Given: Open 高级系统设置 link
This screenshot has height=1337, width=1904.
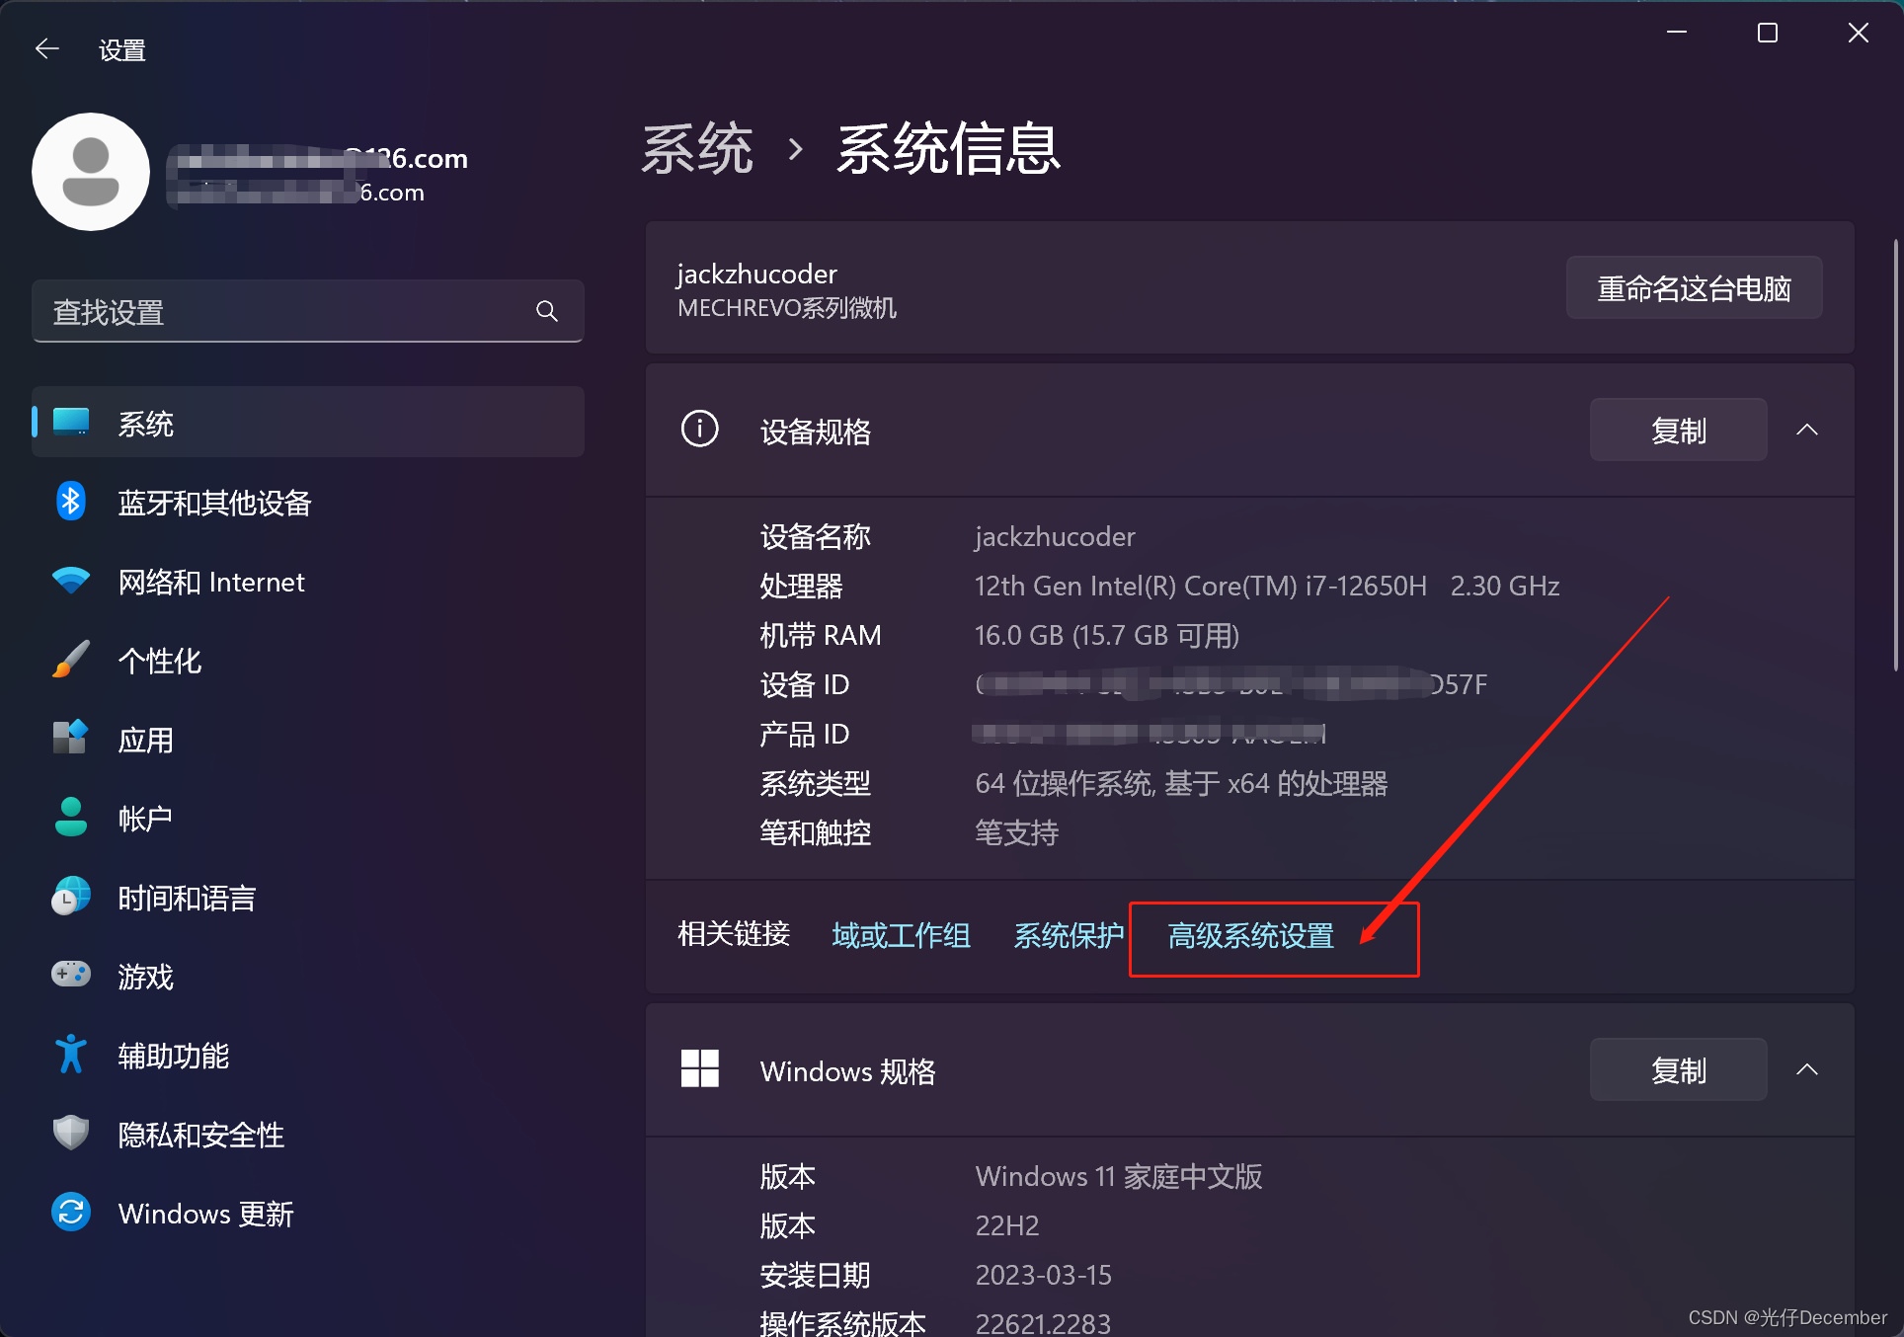Looking at the screenshot, I should point(1249,935).
